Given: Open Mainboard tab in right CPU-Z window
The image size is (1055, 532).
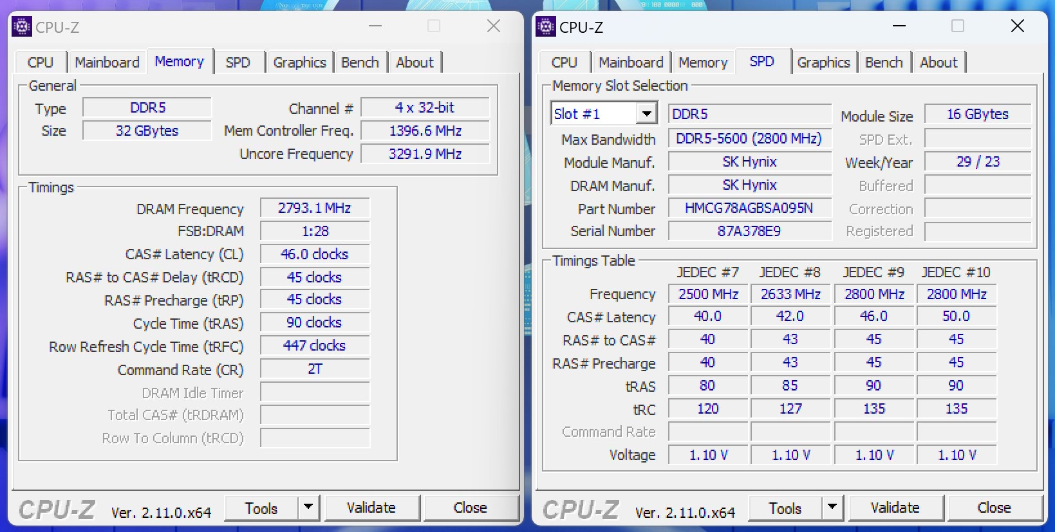Looking at the screenshot, I should click(x=631, y=62).
